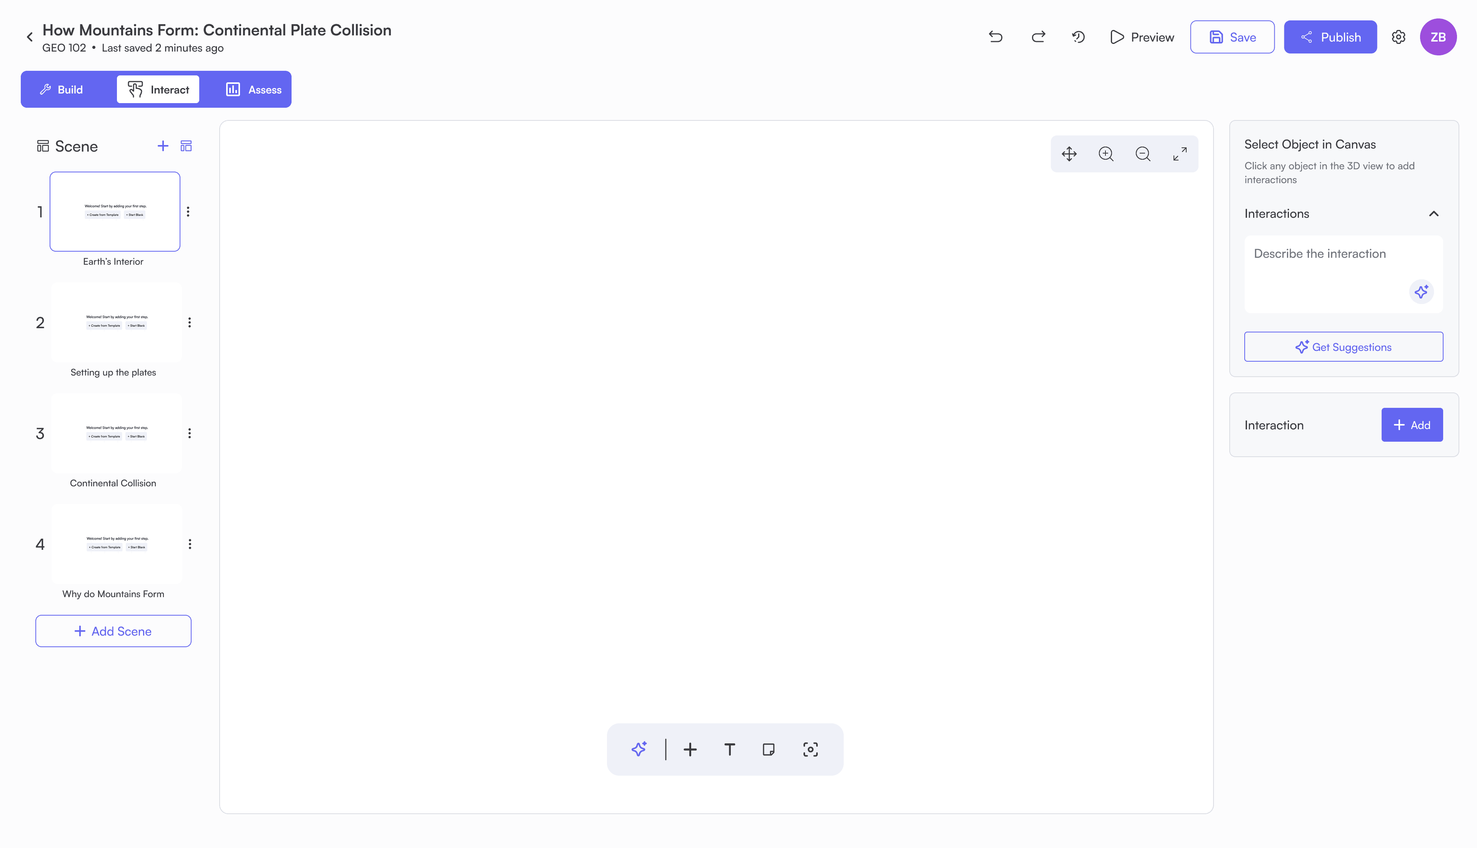Viewport: 1477px width, 848px height.
Task: Click the sticky note tool
Action: 769,750
